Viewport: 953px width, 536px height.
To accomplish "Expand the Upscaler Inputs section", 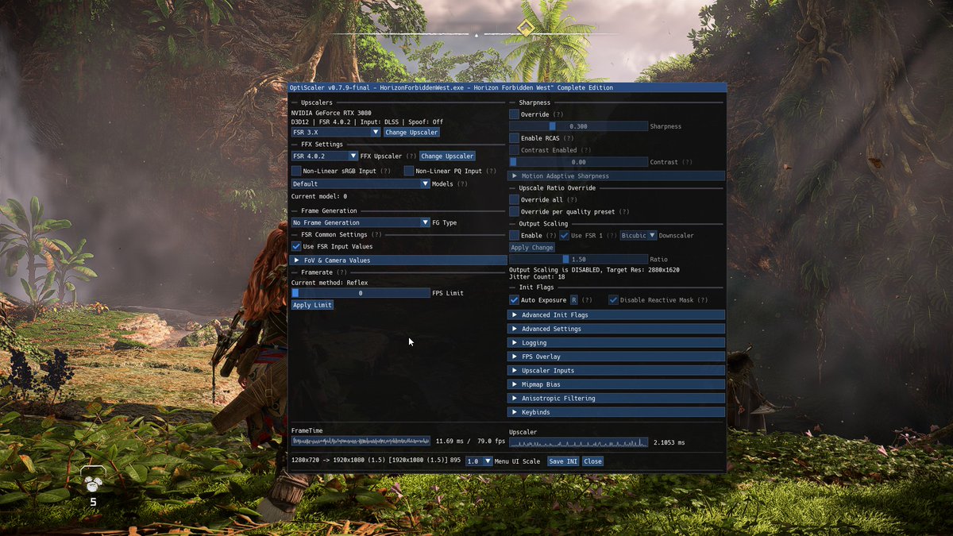I will 616,370.
